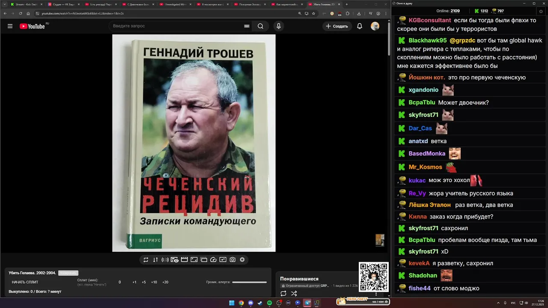Click the НАЧАТЬ СПЛИТ button
Screen dimensions: 548x308
25,282
